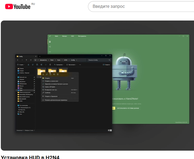
Task: Click the Документы breadcrumb in address bar
Action: pos(43,60)
